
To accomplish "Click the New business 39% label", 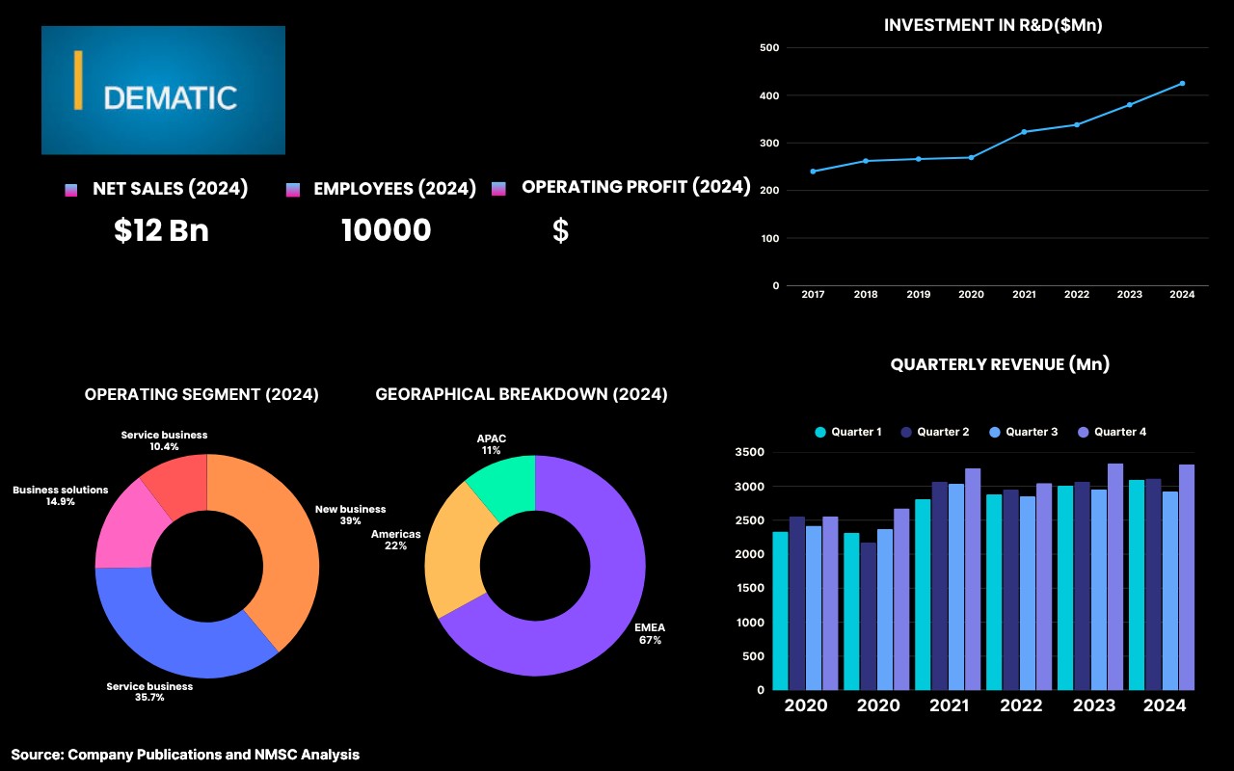I will coord(350,515).
